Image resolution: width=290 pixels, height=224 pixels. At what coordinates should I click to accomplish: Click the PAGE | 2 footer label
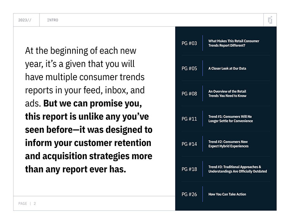pos(27,204)
